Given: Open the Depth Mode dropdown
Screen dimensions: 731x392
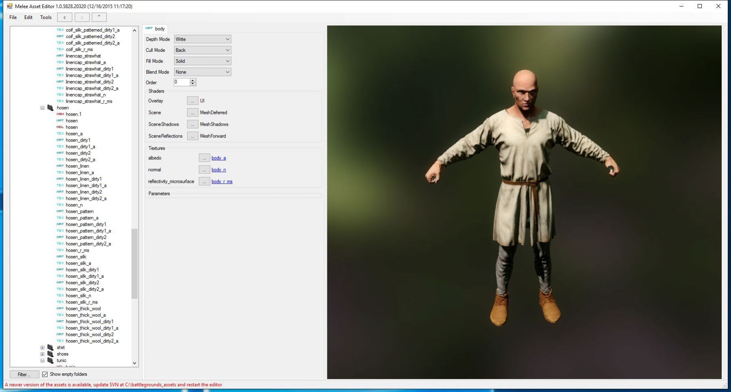Looking at the screenshot, I should click(x=202, y=39).
